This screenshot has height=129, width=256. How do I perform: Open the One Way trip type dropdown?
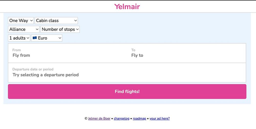(21, 21)
